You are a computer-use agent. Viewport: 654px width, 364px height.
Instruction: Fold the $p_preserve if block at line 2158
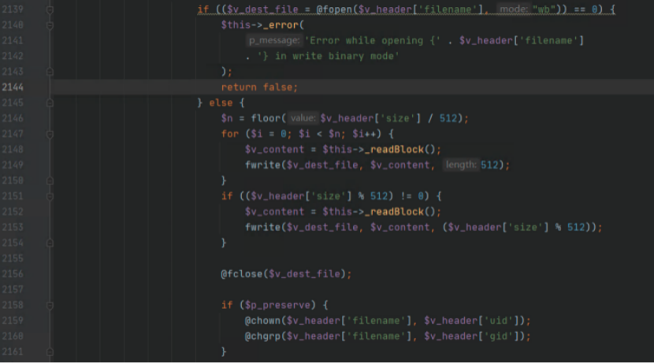[x=50, y=305]
